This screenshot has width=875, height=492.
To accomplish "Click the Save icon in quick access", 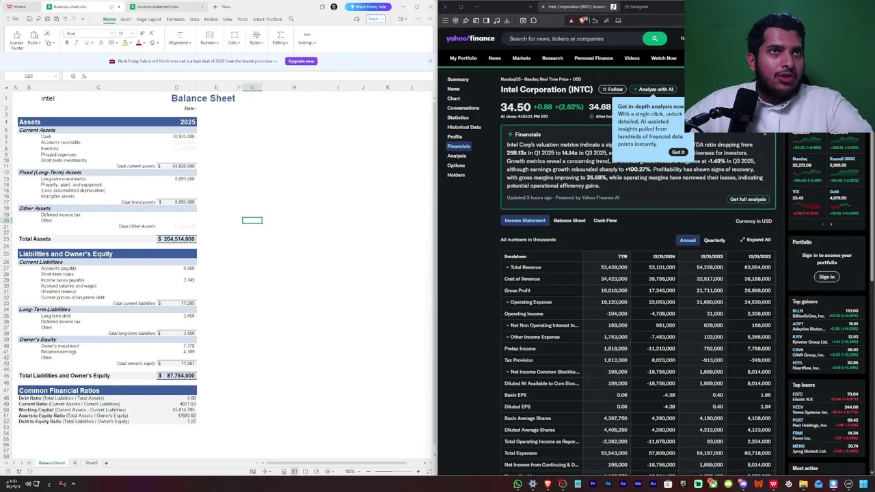I will pyautogui.click(x=29, y=19).
